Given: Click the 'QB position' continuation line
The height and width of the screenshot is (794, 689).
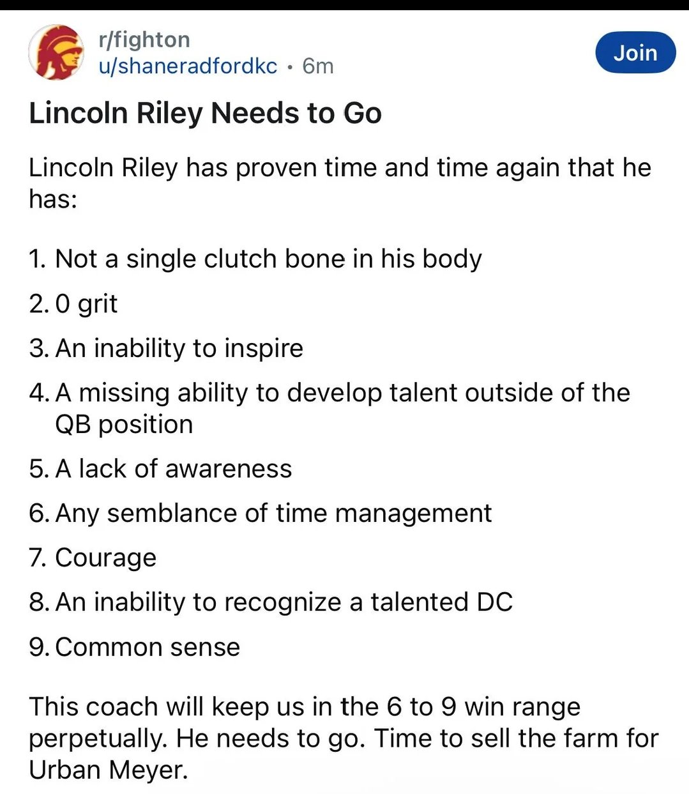Looking at the screenshot, I should point(124,424).
